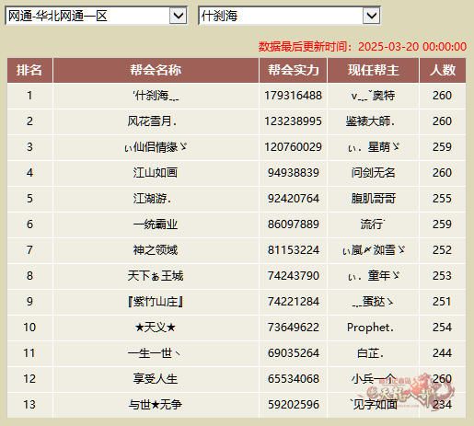474x426 pixels.
Task: Click guild leader ぃ. 童年ゞ
Action: pos(374,276)
